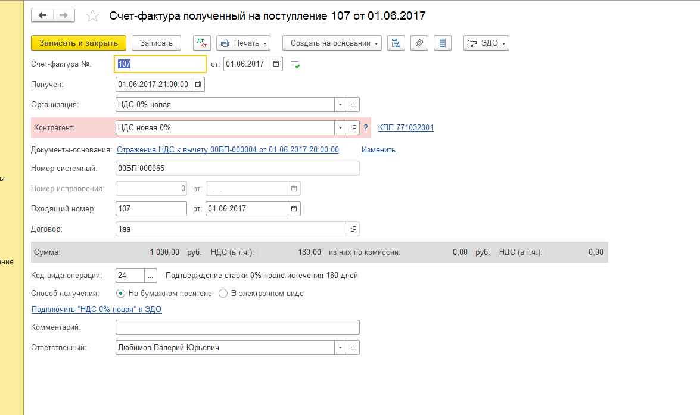Open attached files with paperclip icon
This screenshot has height=415, width=700.
[419, 43]
